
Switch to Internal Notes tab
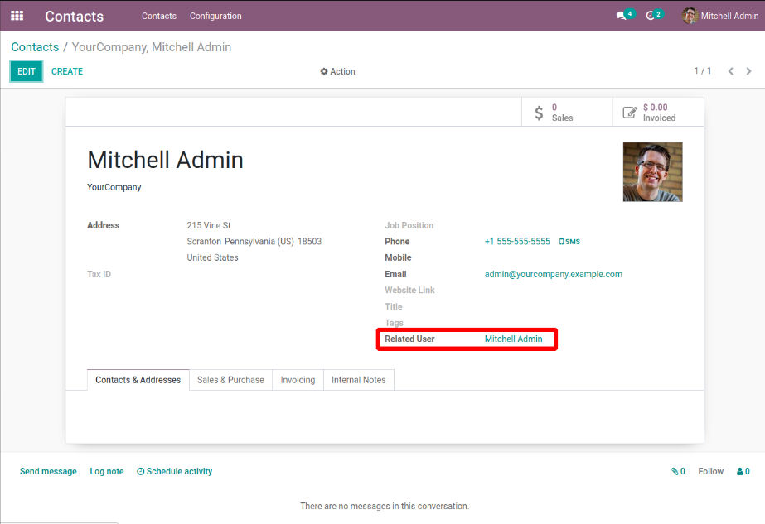click(x=359, y=380)
